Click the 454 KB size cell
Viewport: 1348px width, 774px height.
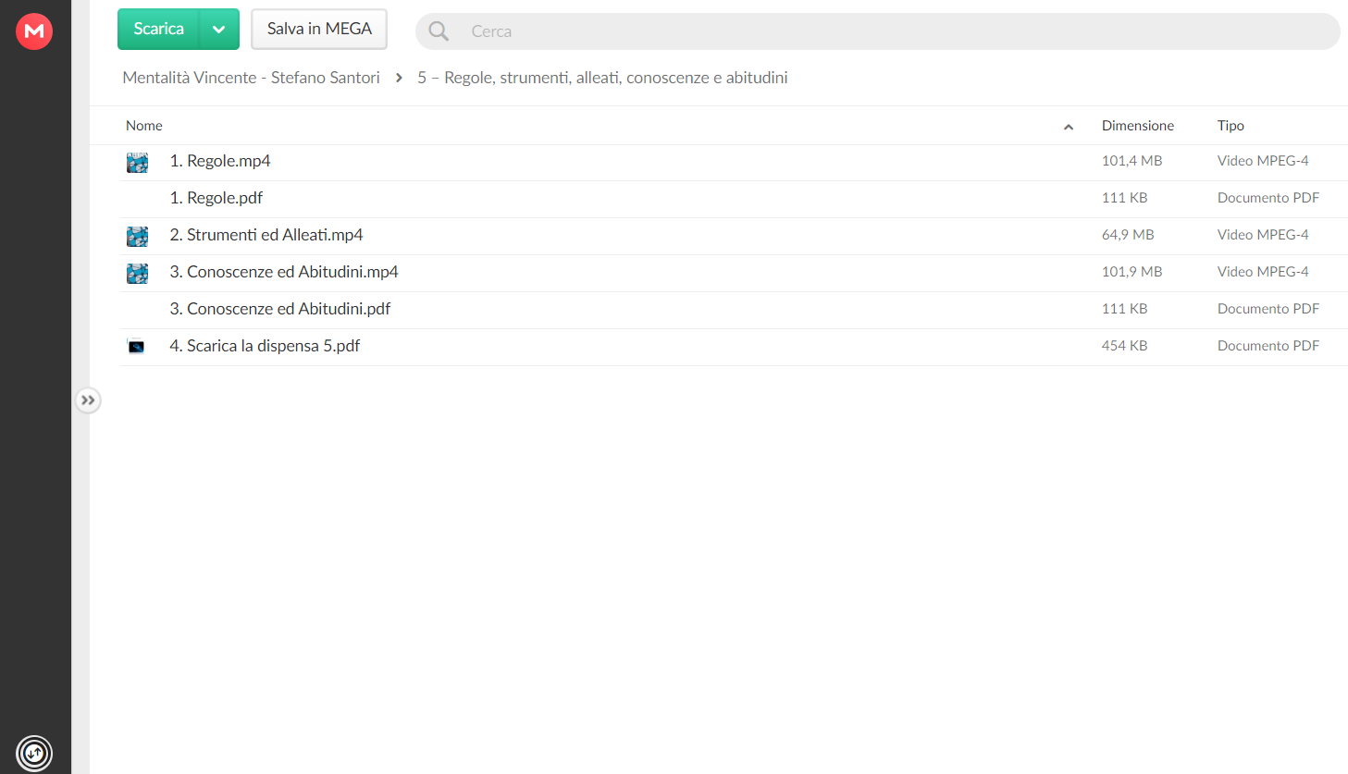1124,346
